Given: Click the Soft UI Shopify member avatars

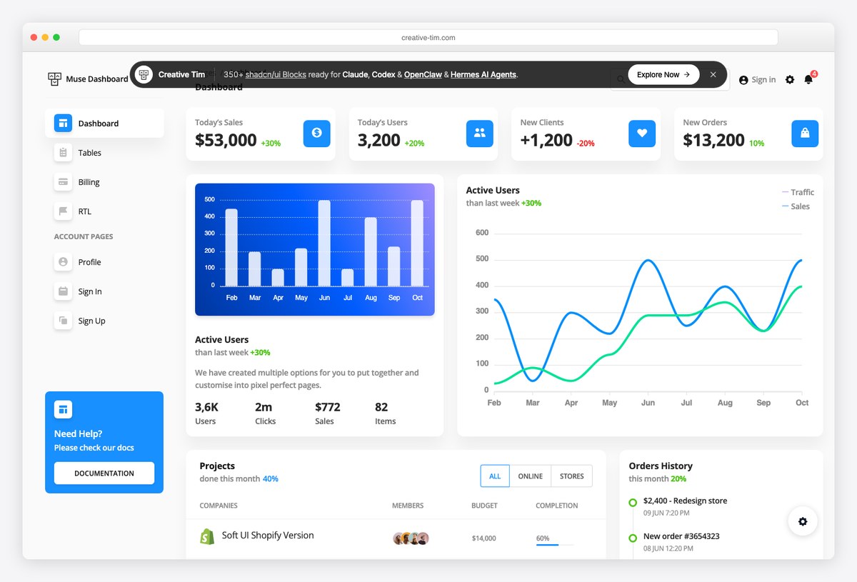Looking at the screenshot, I should [x=411, y=538].
